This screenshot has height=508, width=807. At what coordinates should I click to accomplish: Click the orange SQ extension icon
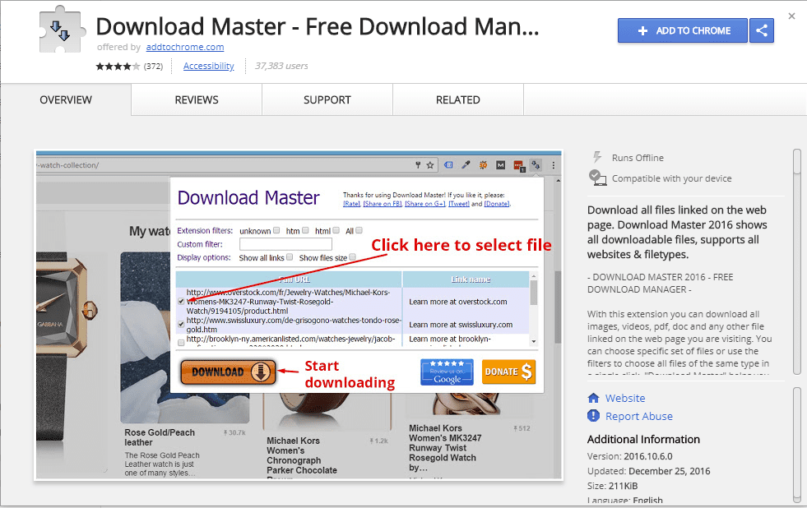(x=483, y=165)
